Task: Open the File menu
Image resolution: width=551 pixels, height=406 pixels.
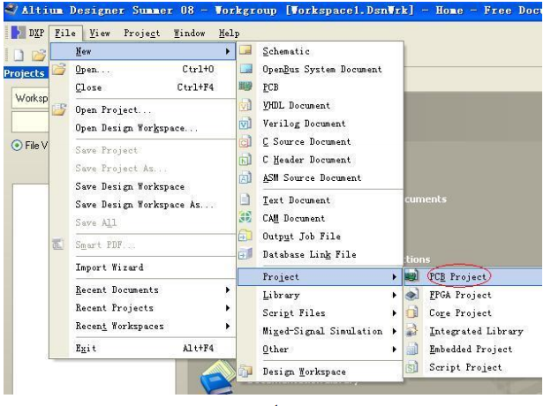Action: point(65,33)
